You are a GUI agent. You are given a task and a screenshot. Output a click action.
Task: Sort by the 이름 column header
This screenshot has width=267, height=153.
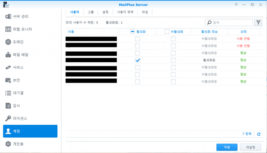coord(71,32)
